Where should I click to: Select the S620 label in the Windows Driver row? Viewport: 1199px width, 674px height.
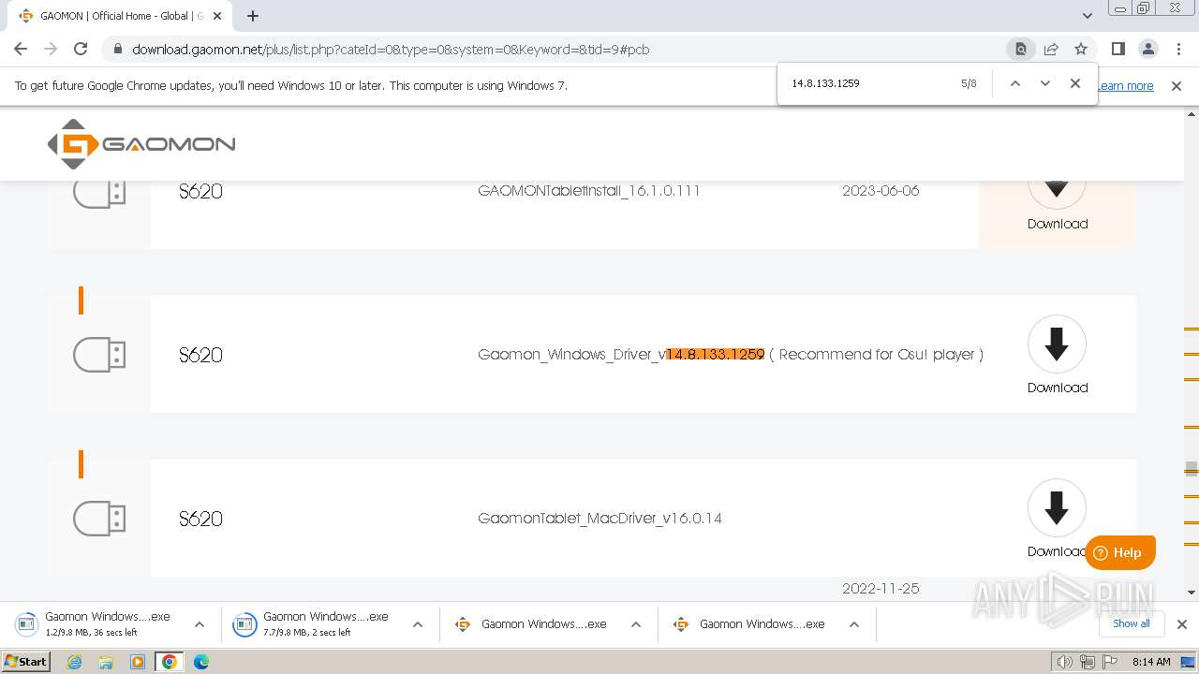point(200,355)
